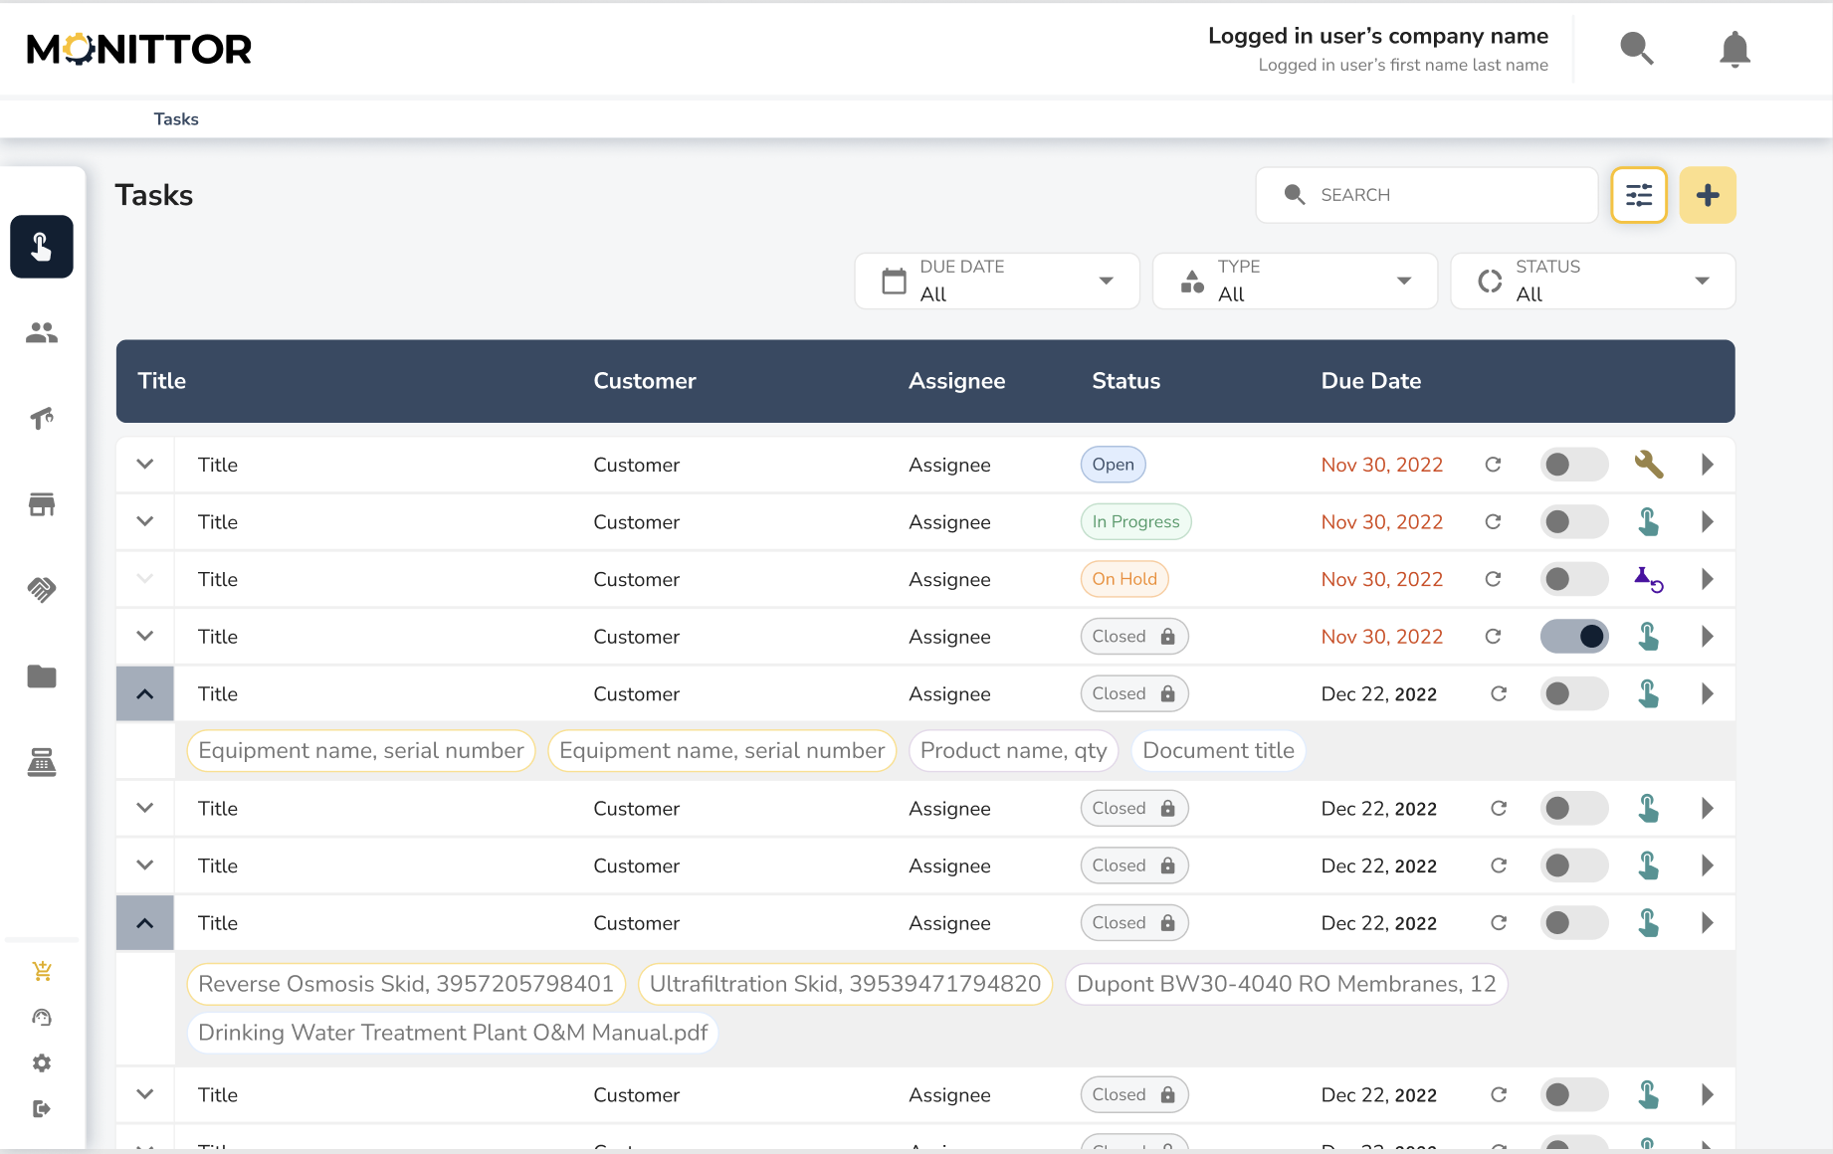Click the magnifier icon in the header

(x=1637, y=49)
